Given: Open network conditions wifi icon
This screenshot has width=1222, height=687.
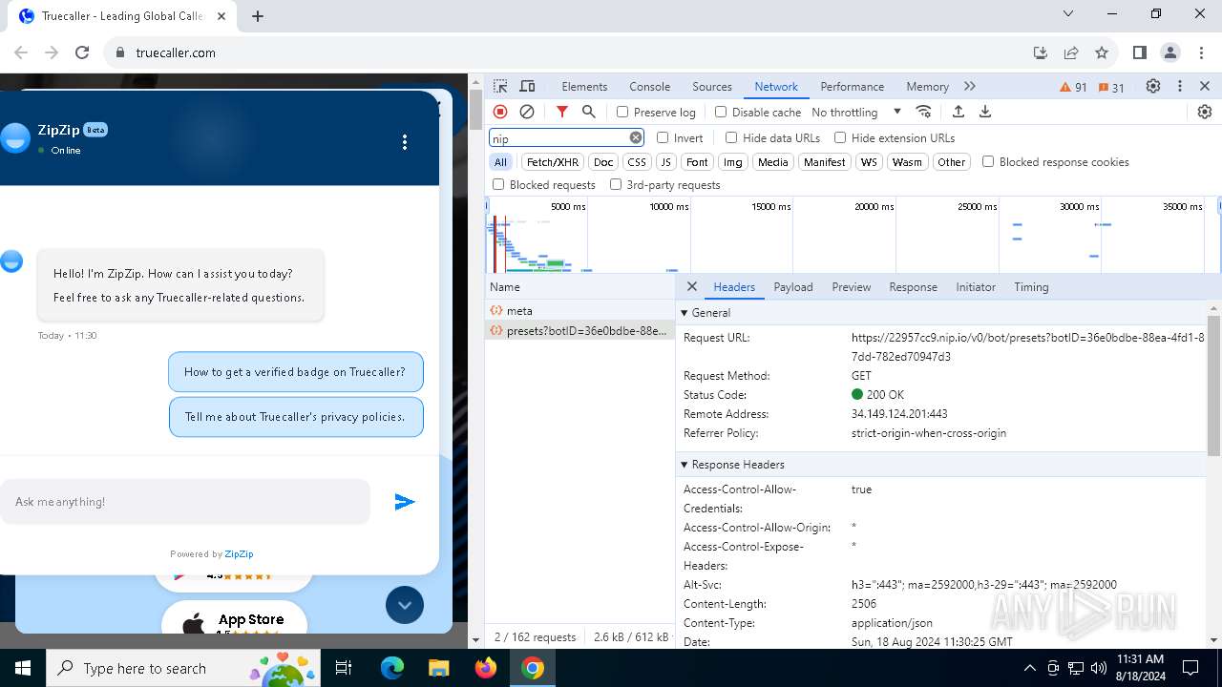Looking at the screenshot, I should pos(923,112).
